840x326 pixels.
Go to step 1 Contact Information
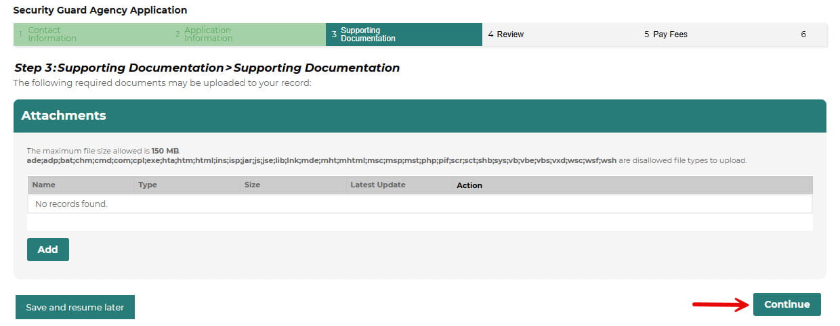(x=91, y=34)
